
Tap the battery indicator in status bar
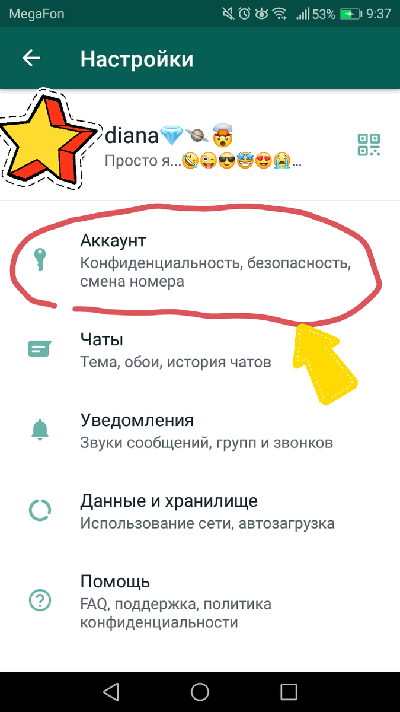coord(348,13)
